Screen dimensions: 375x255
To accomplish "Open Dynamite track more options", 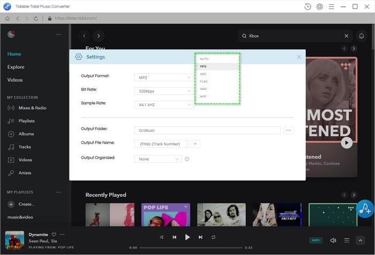I will (62, 235).
